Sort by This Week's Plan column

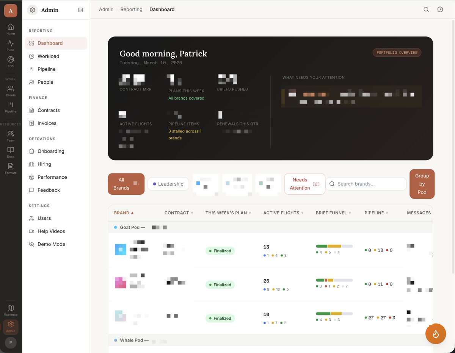pos(229,213)
